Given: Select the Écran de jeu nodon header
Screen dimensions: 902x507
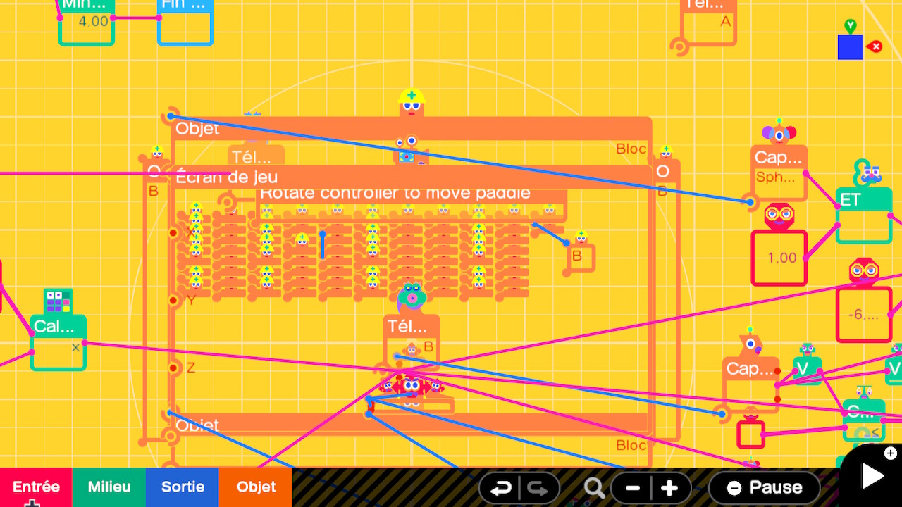Looking at the screenshot, I should pos(412,177).
